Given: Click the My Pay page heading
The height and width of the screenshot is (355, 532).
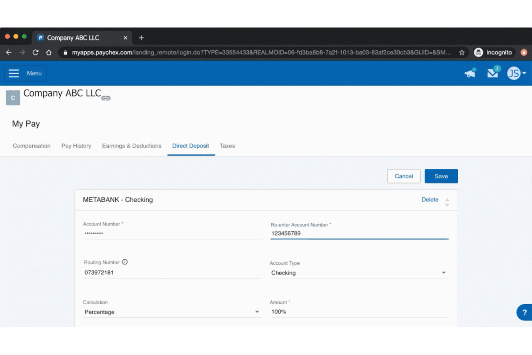Looking at the screenshot, I should [26, 124].
